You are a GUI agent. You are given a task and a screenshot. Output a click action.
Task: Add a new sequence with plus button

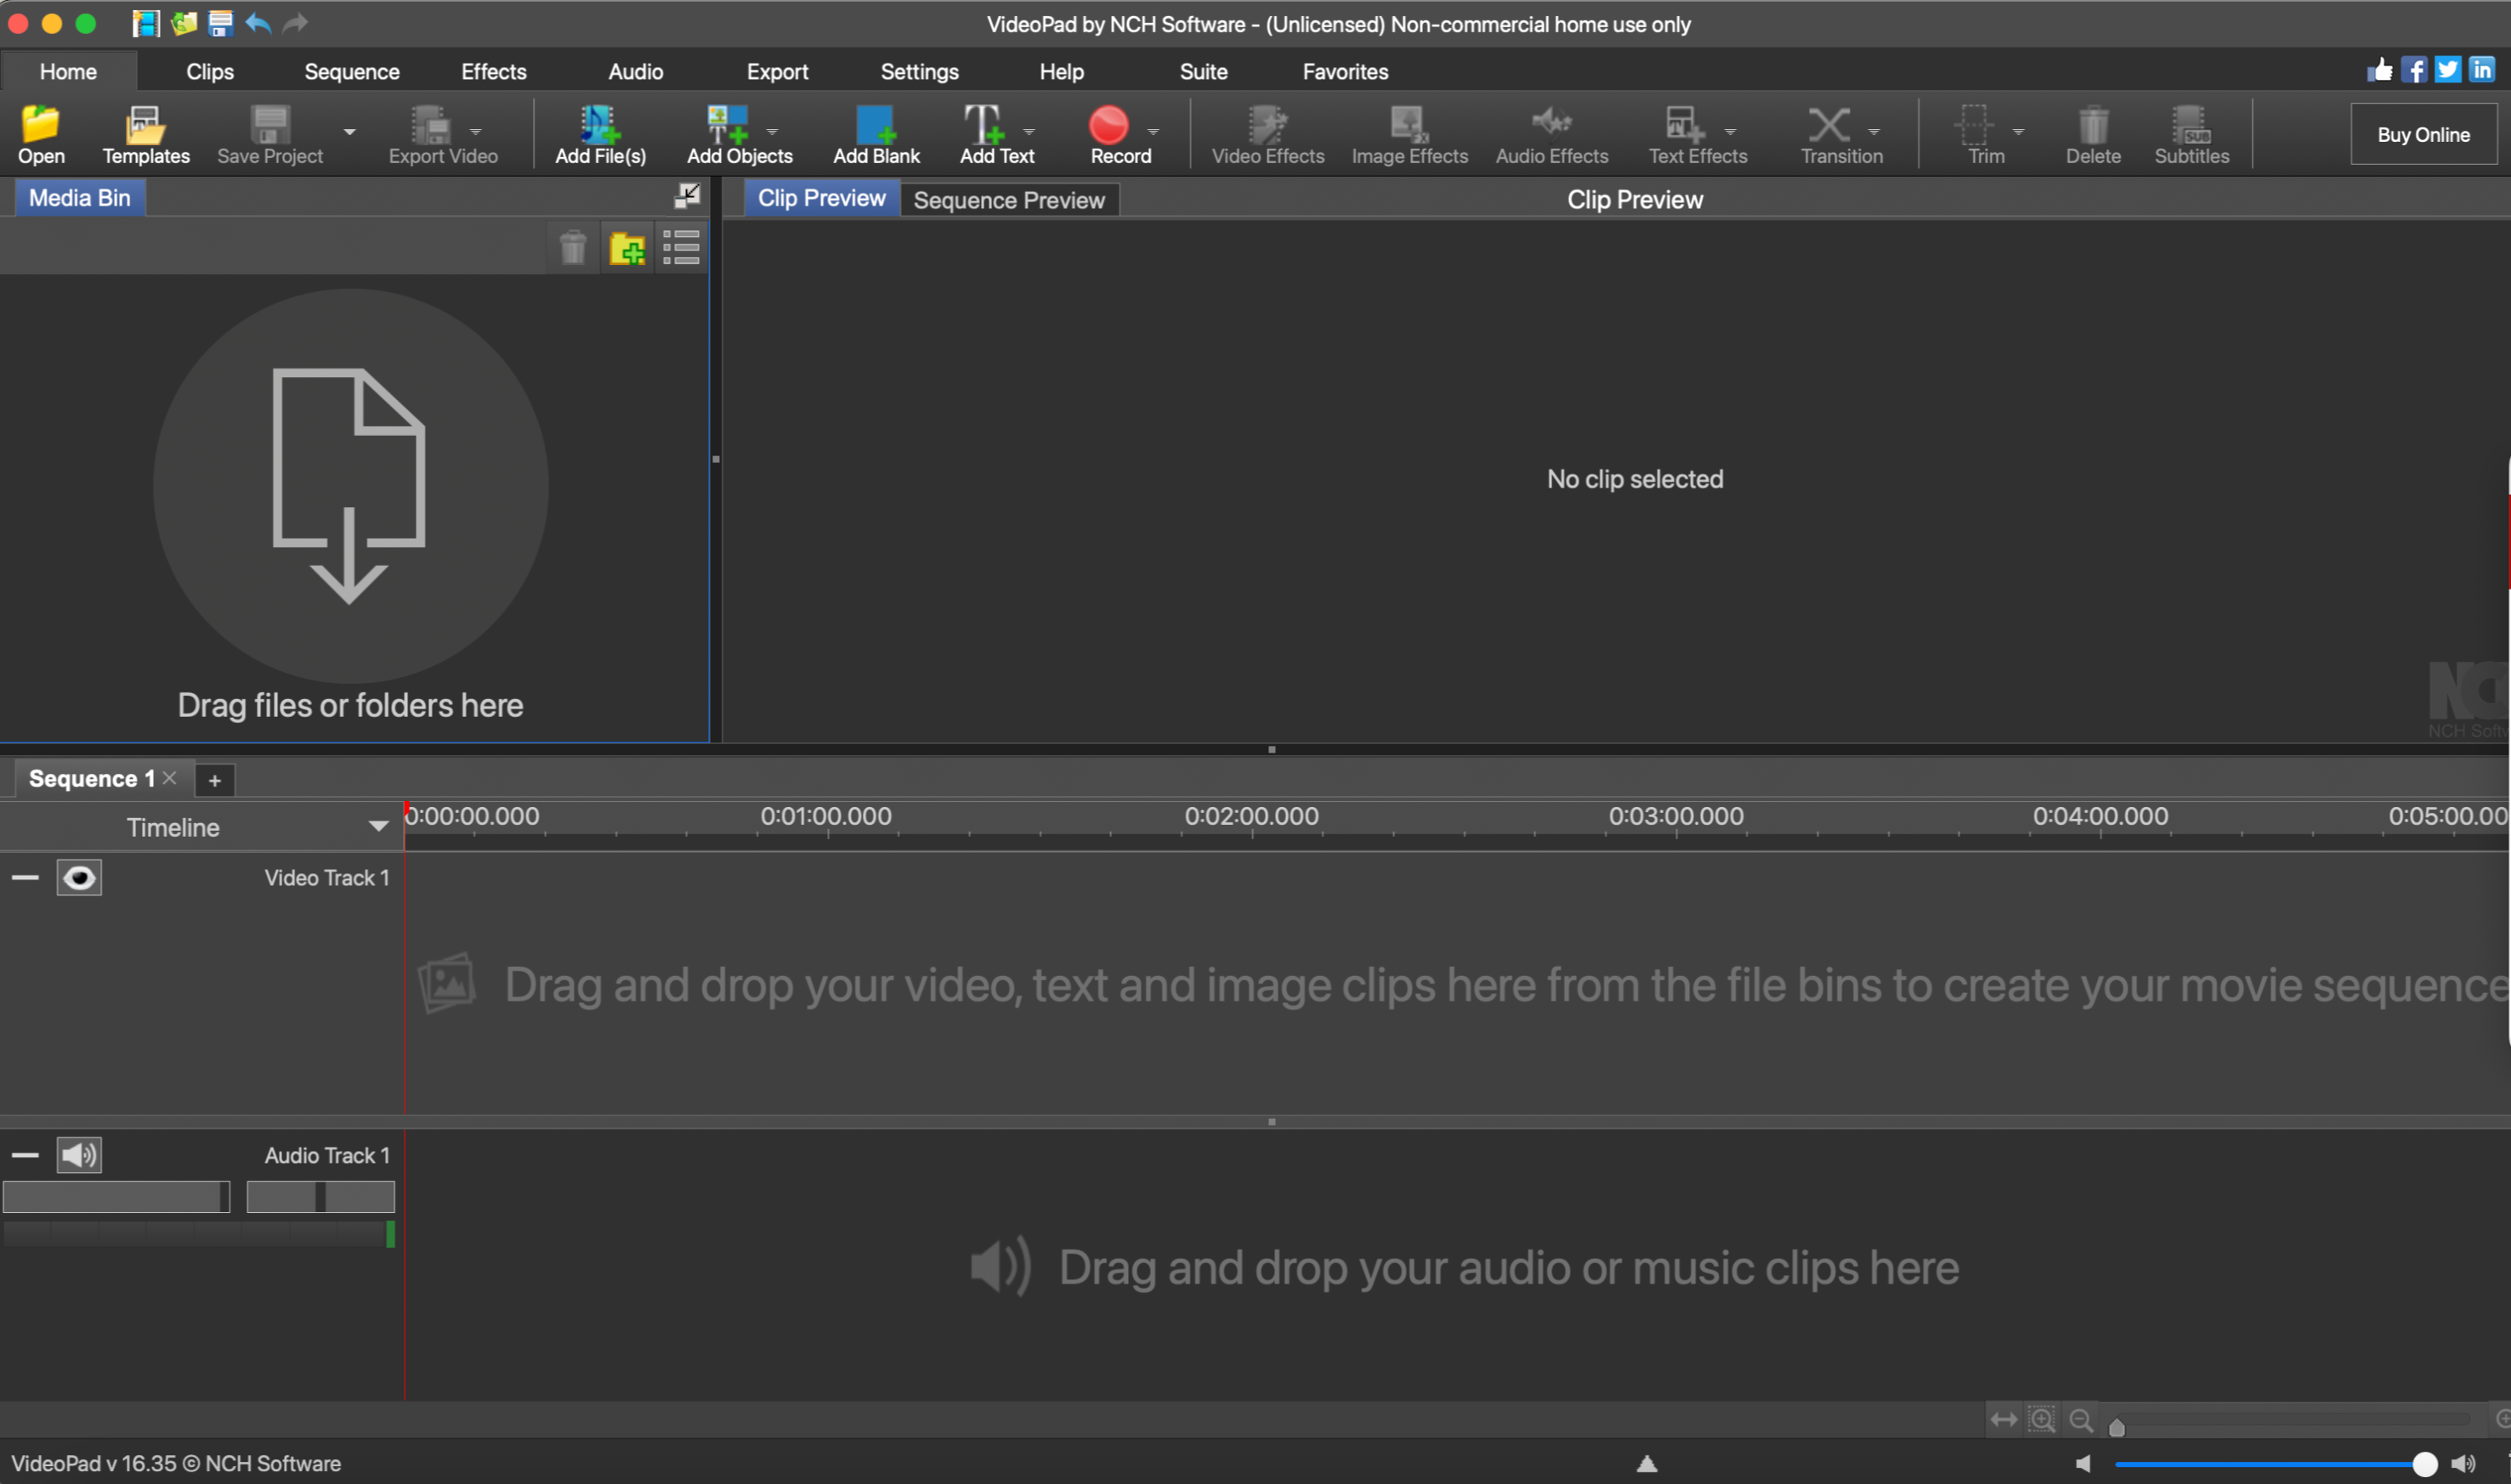click(214, 780)
